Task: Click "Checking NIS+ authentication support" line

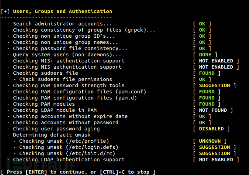Action: click(69, 61)
